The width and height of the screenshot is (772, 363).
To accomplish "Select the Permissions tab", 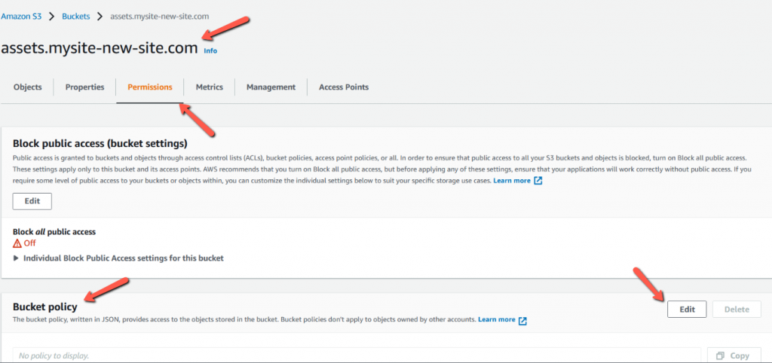I will tap(150, 87).
